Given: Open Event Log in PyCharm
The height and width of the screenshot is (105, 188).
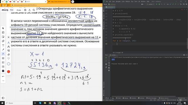Looking at the screenshot, I should pos(181,98).
